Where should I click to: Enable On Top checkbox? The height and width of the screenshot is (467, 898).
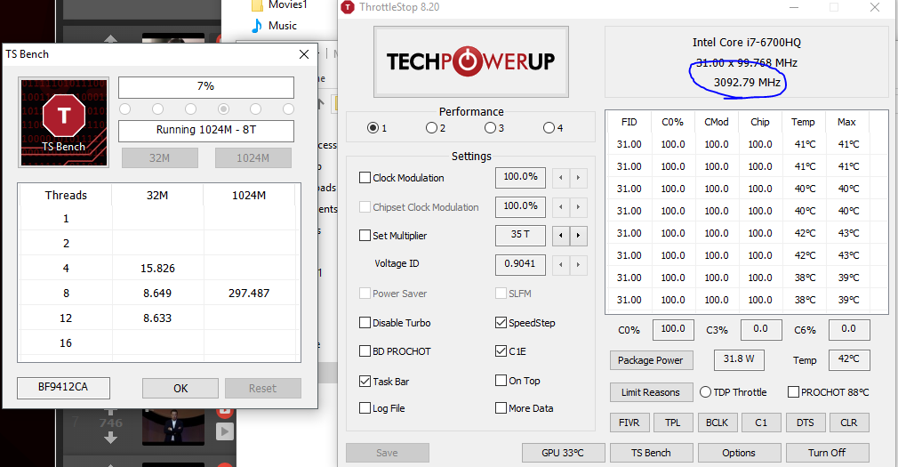(501, 381)
